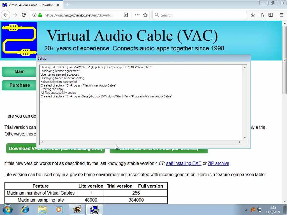Open the Main navigation button
The image size is (287, 215).
pos(19,71)
